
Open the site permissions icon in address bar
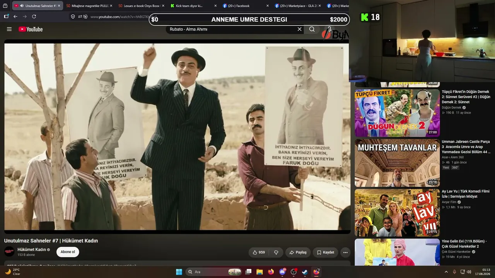80,17
